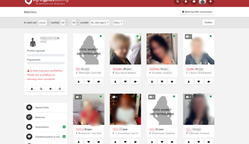Click the Zoeken button

(x=208, y=23)
